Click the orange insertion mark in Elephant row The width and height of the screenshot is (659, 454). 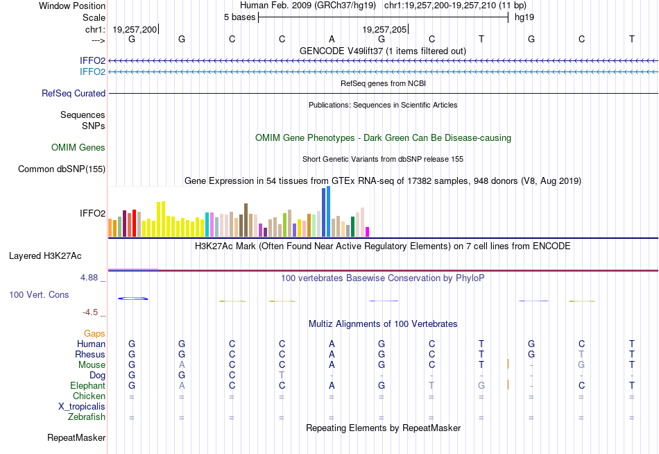point(508,385)
